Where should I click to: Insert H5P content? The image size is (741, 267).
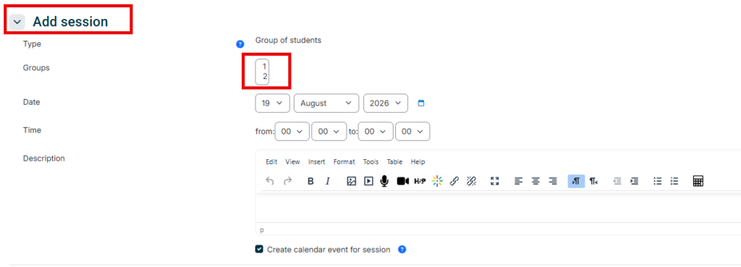[420, 181]
